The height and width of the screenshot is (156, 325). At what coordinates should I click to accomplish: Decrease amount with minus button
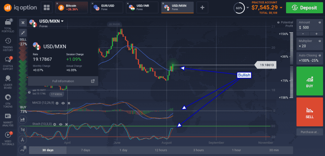pyautogui.click(x=303, y=34)
